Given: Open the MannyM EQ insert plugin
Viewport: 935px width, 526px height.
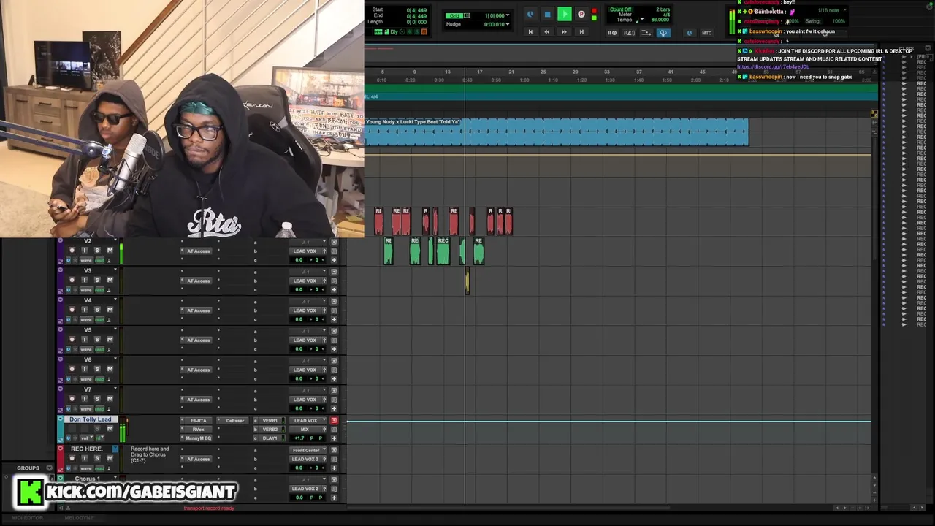Looking at the screenshot, I should coord(198,438).
